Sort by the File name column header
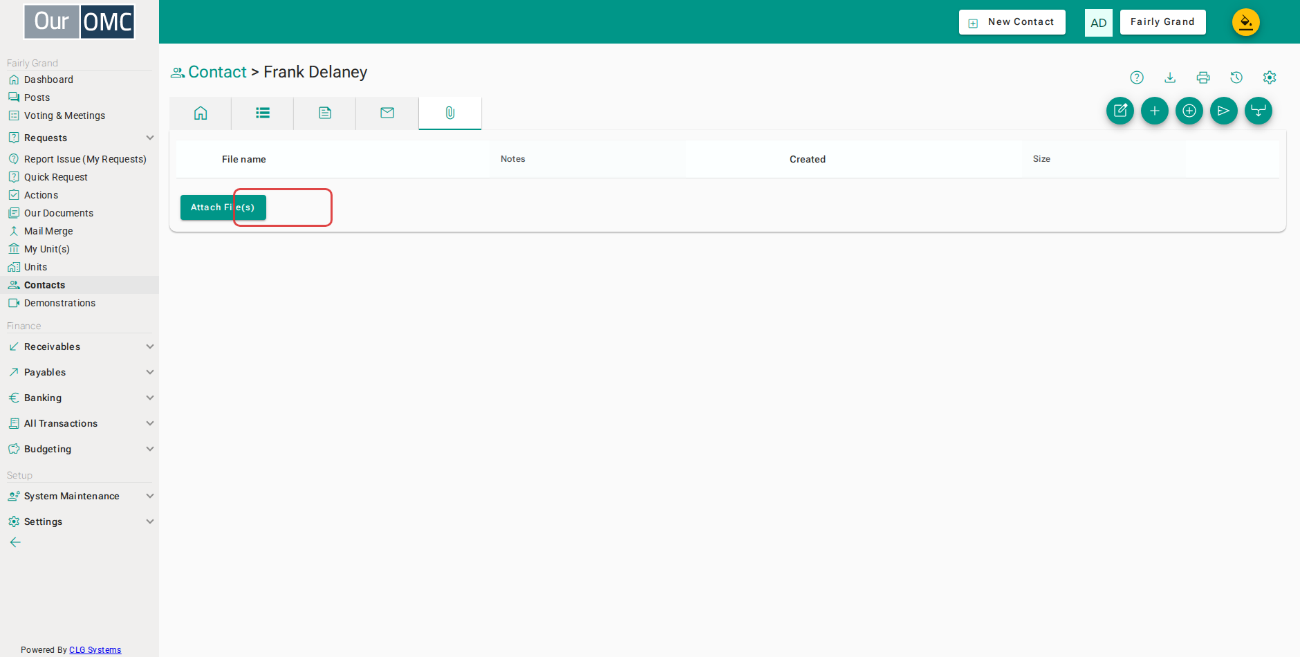The height and width of the screenshot is (657, 1300). pos(244,159)
